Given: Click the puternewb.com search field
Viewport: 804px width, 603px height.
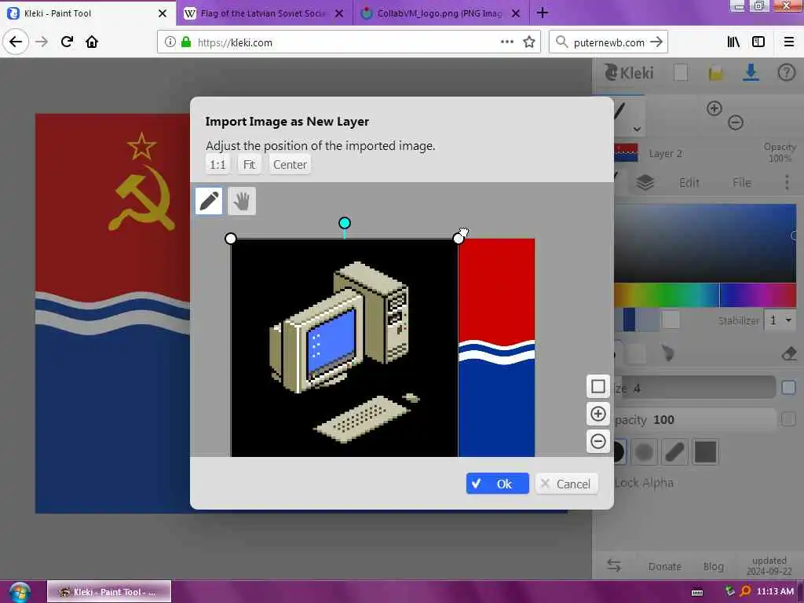Looking at the screenshot, I should tap(608, 42).
